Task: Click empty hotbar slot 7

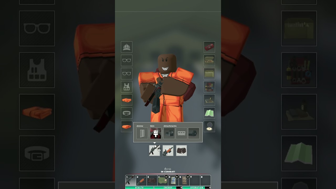Action: pyautogui.click(x=195, y=181)
